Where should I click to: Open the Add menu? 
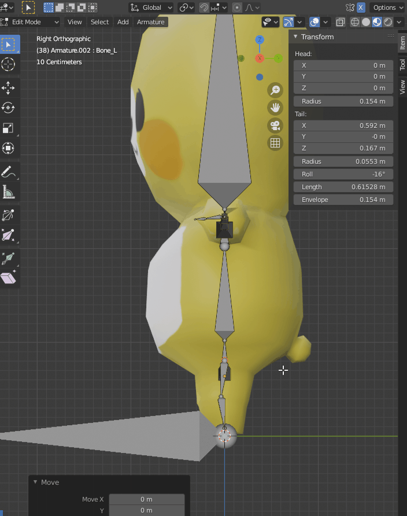[x=123, y=22]
